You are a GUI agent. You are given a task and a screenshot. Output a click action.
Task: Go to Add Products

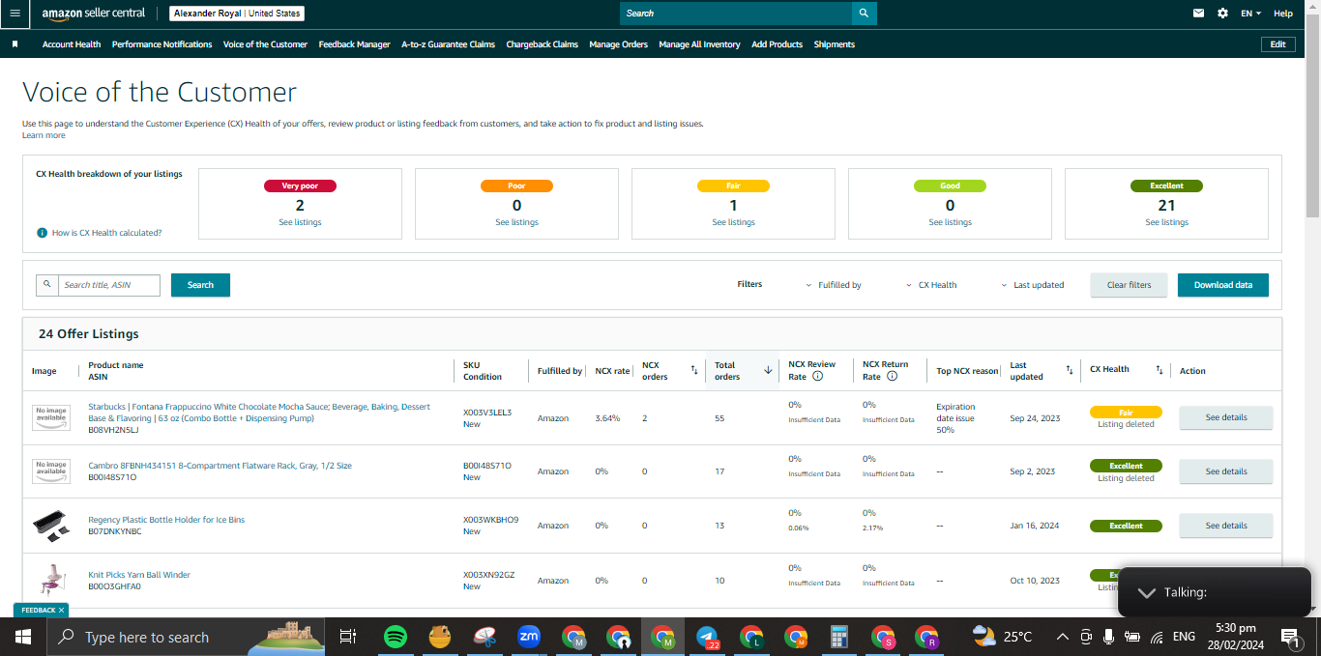click(777, 44)
